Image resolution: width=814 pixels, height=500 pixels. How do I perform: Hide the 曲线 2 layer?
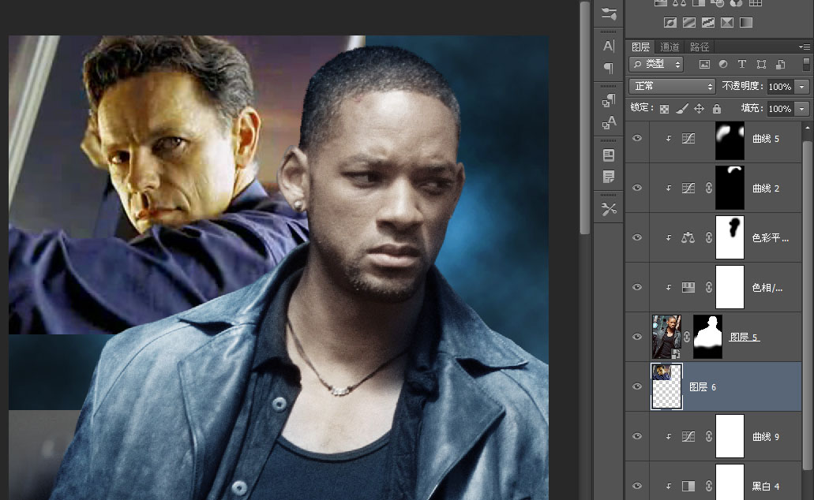click(637, 188)
